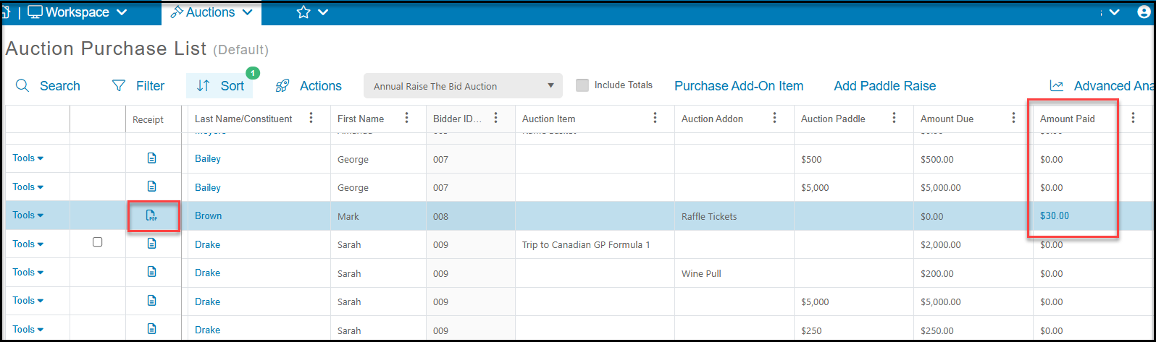Select the Auctions tab
This screenshot has width=1156, height=342.
(x=211, y=12)
